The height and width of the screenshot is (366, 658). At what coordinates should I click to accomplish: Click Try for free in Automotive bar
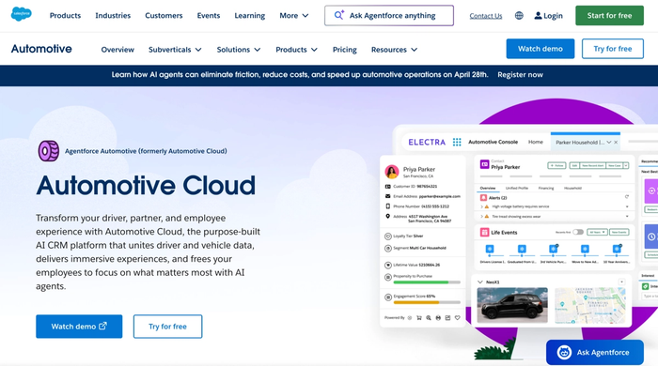point(613,49)
